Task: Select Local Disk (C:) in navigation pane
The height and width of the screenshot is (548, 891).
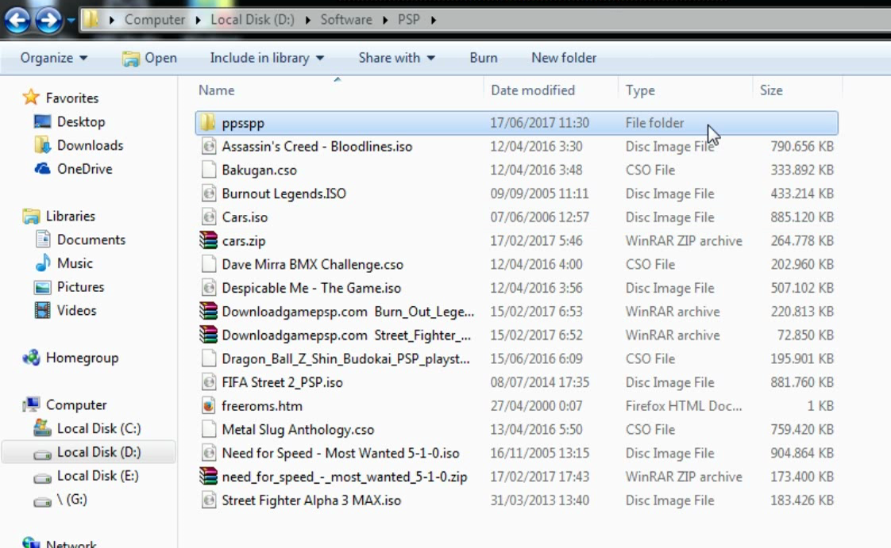Action: pos(98,428)
